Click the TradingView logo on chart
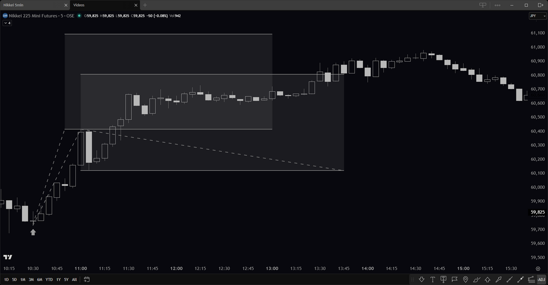 pos(7,257)
